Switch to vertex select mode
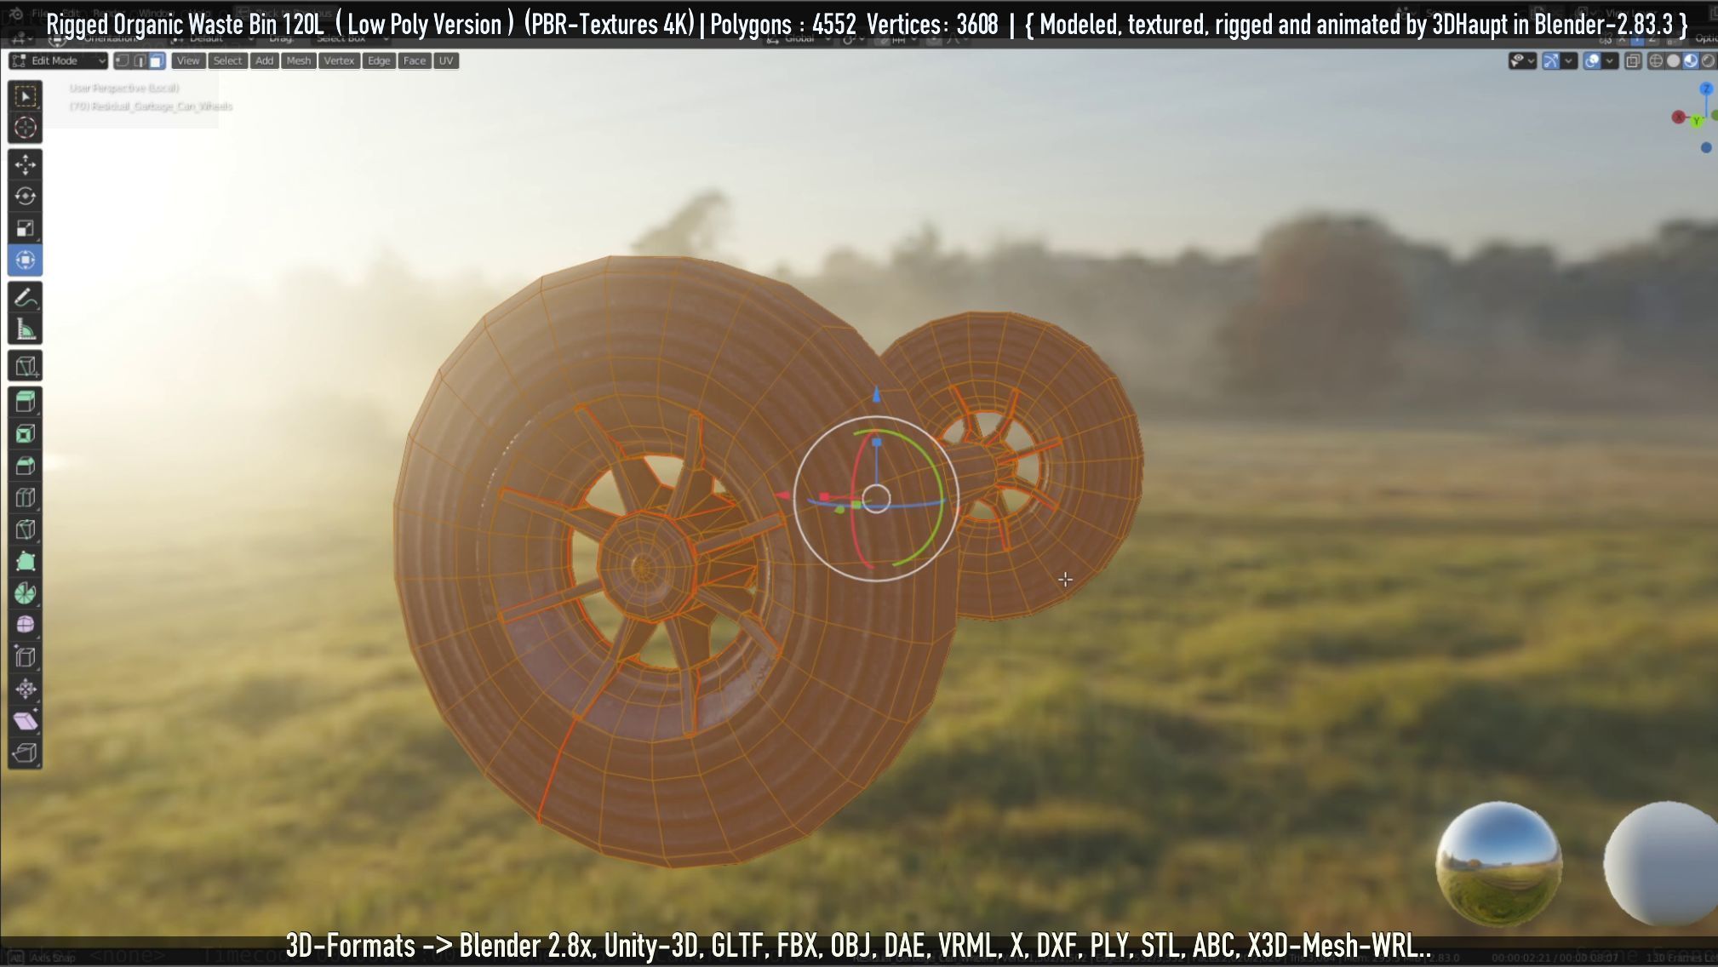This screenshot has height=967, width=1718. 122,60
